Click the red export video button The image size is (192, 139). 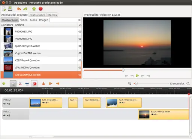40,9
